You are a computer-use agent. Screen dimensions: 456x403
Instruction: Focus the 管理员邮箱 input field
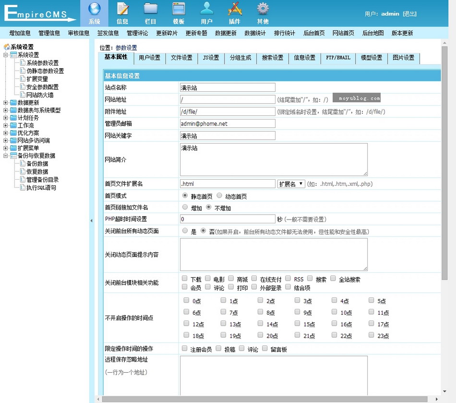click(x=228, y=123)
